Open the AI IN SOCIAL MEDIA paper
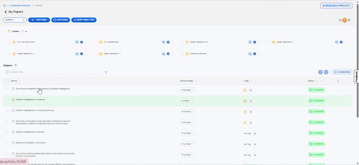Screen dimensions: 359x165 click(45, 155)
